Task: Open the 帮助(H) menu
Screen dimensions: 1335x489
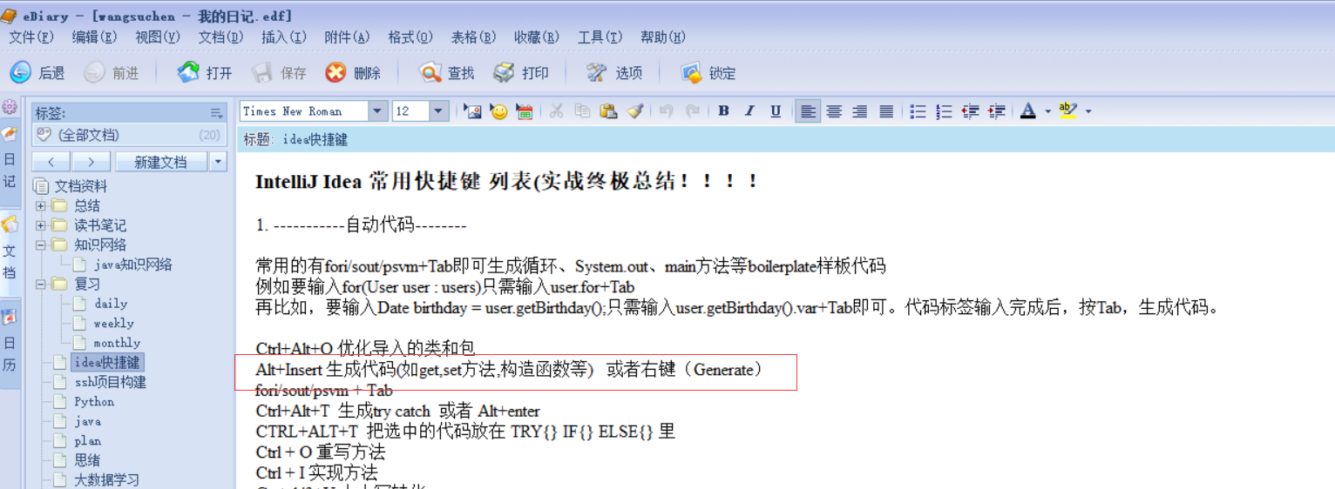Action: [663, 37]
